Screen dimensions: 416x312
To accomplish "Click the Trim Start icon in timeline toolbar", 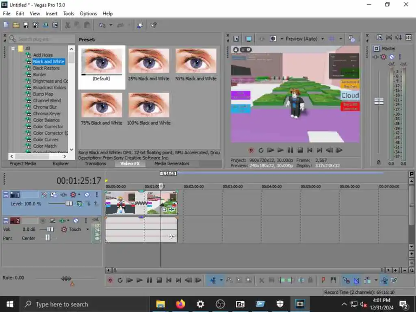I will [282, 280].
